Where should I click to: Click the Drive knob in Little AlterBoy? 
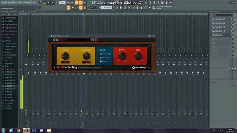(122, 56)
